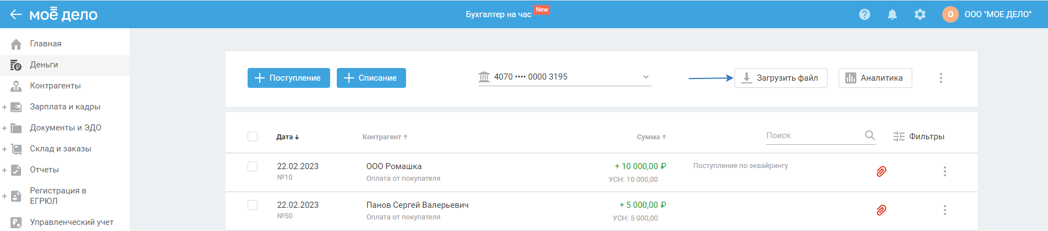Go to Контрагенты in sidebar

(x=55, y=86)
